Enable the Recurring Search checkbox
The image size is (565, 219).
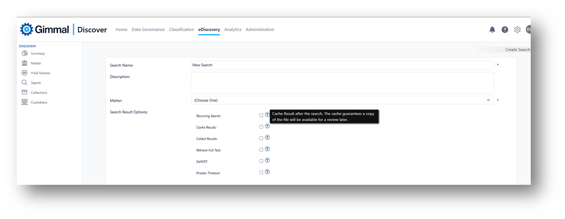261,115
